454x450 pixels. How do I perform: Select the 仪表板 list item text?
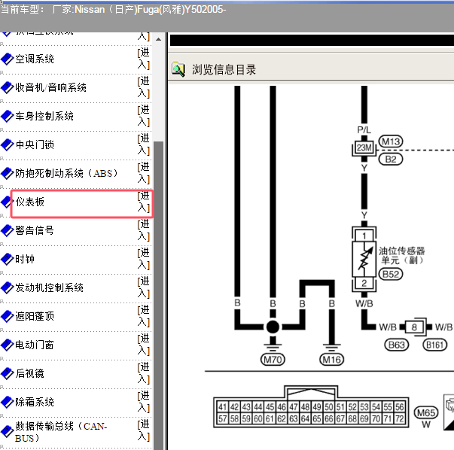pos(30,202)
